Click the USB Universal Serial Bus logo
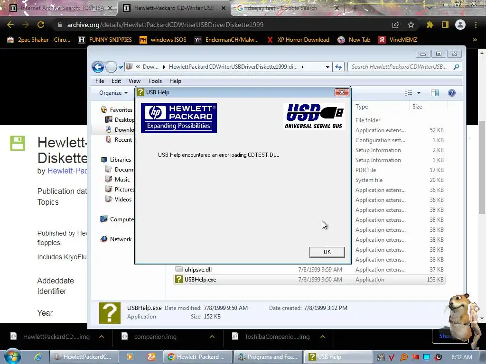This screenshot has width=486, height=364. click(314, 116)
